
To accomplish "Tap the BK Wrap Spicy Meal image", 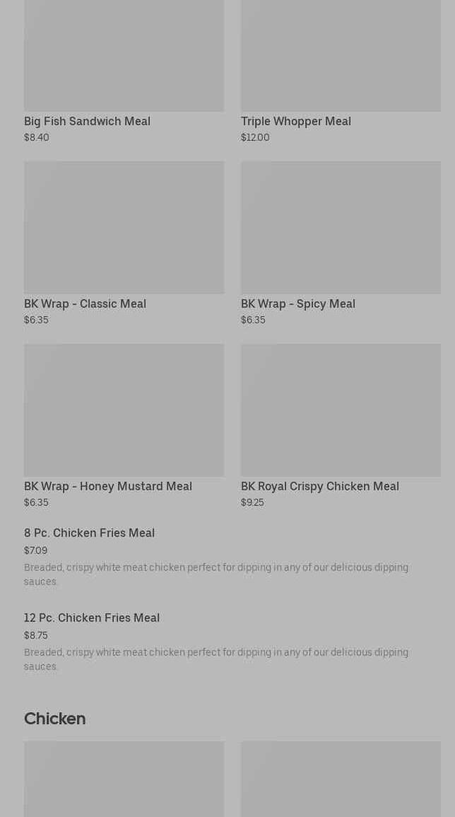I will pos(341,227).
